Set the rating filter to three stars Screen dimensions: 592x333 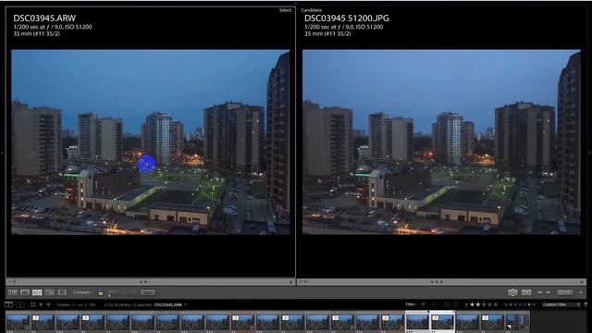click(484, 304)
